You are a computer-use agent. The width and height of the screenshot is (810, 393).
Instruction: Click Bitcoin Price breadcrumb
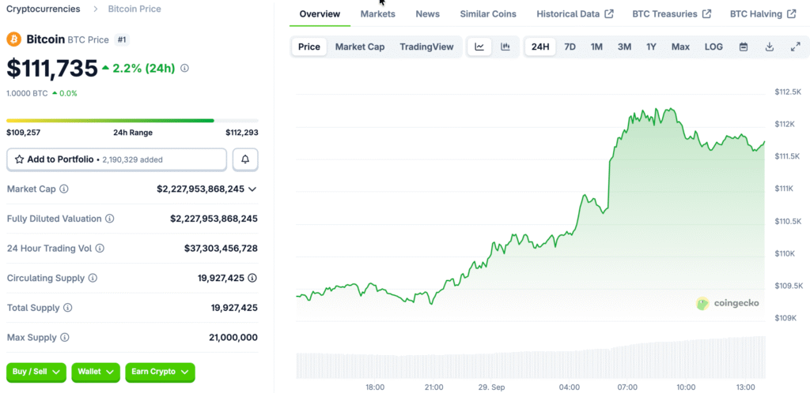click(x=134, y=9)
